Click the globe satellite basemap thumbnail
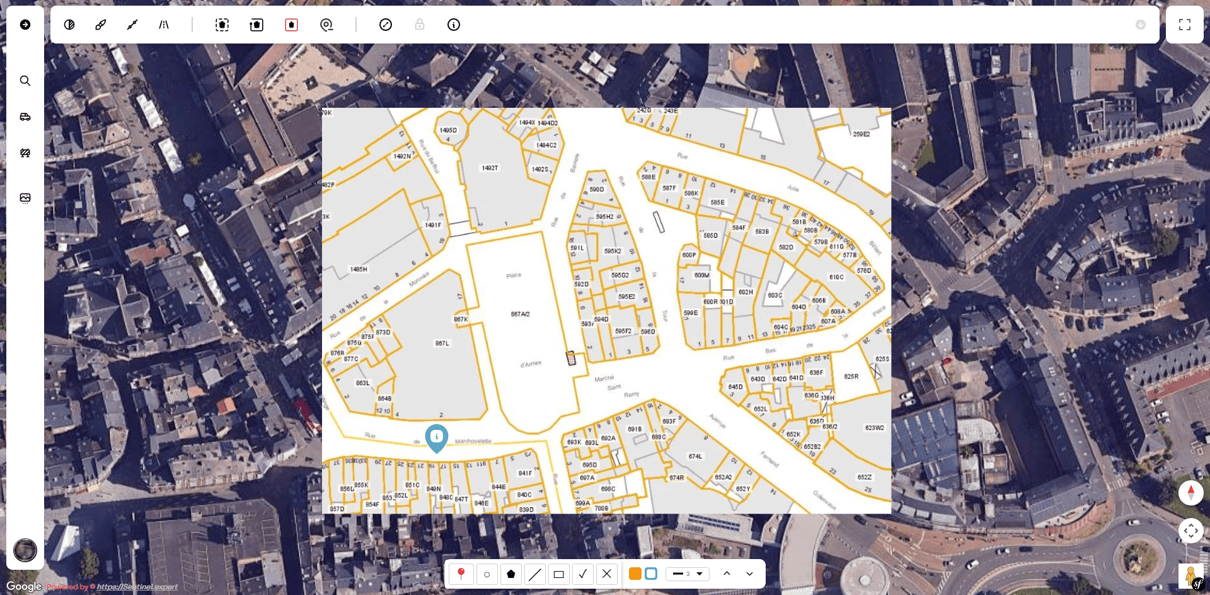Viewport: 1210px width, 595px height. pyautogui.click(x=25, y=550)
